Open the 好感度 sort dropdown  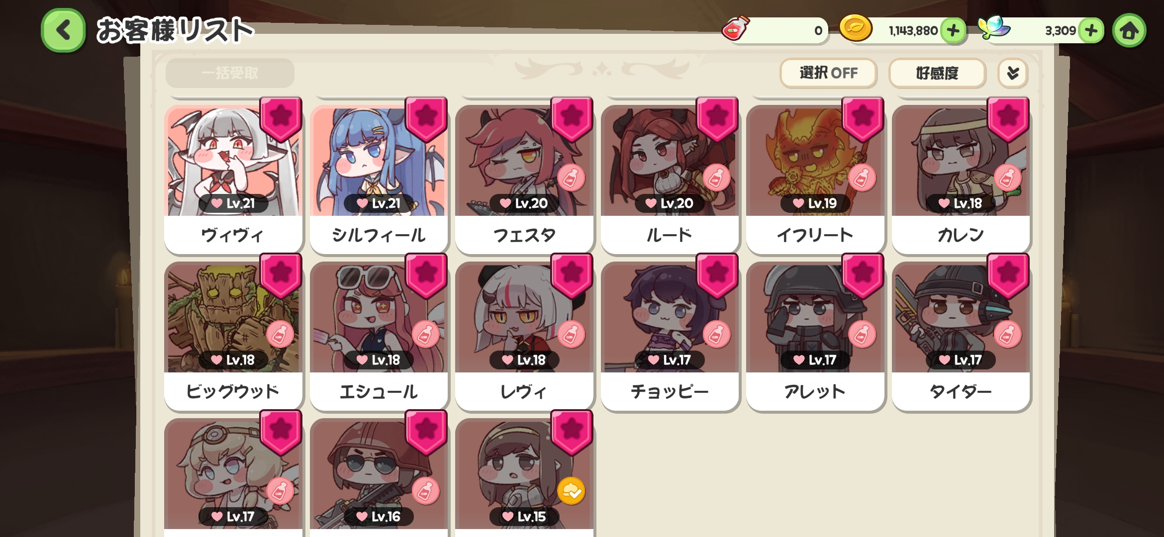pos(937,73)
